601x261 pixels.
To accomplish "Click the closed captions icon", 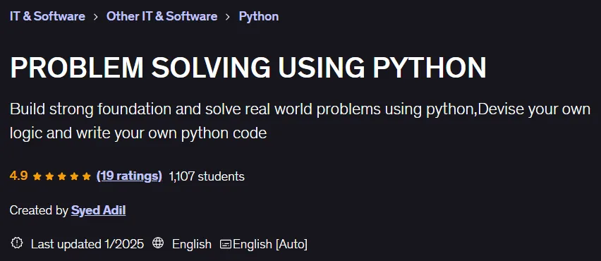I will pos(226,244).
